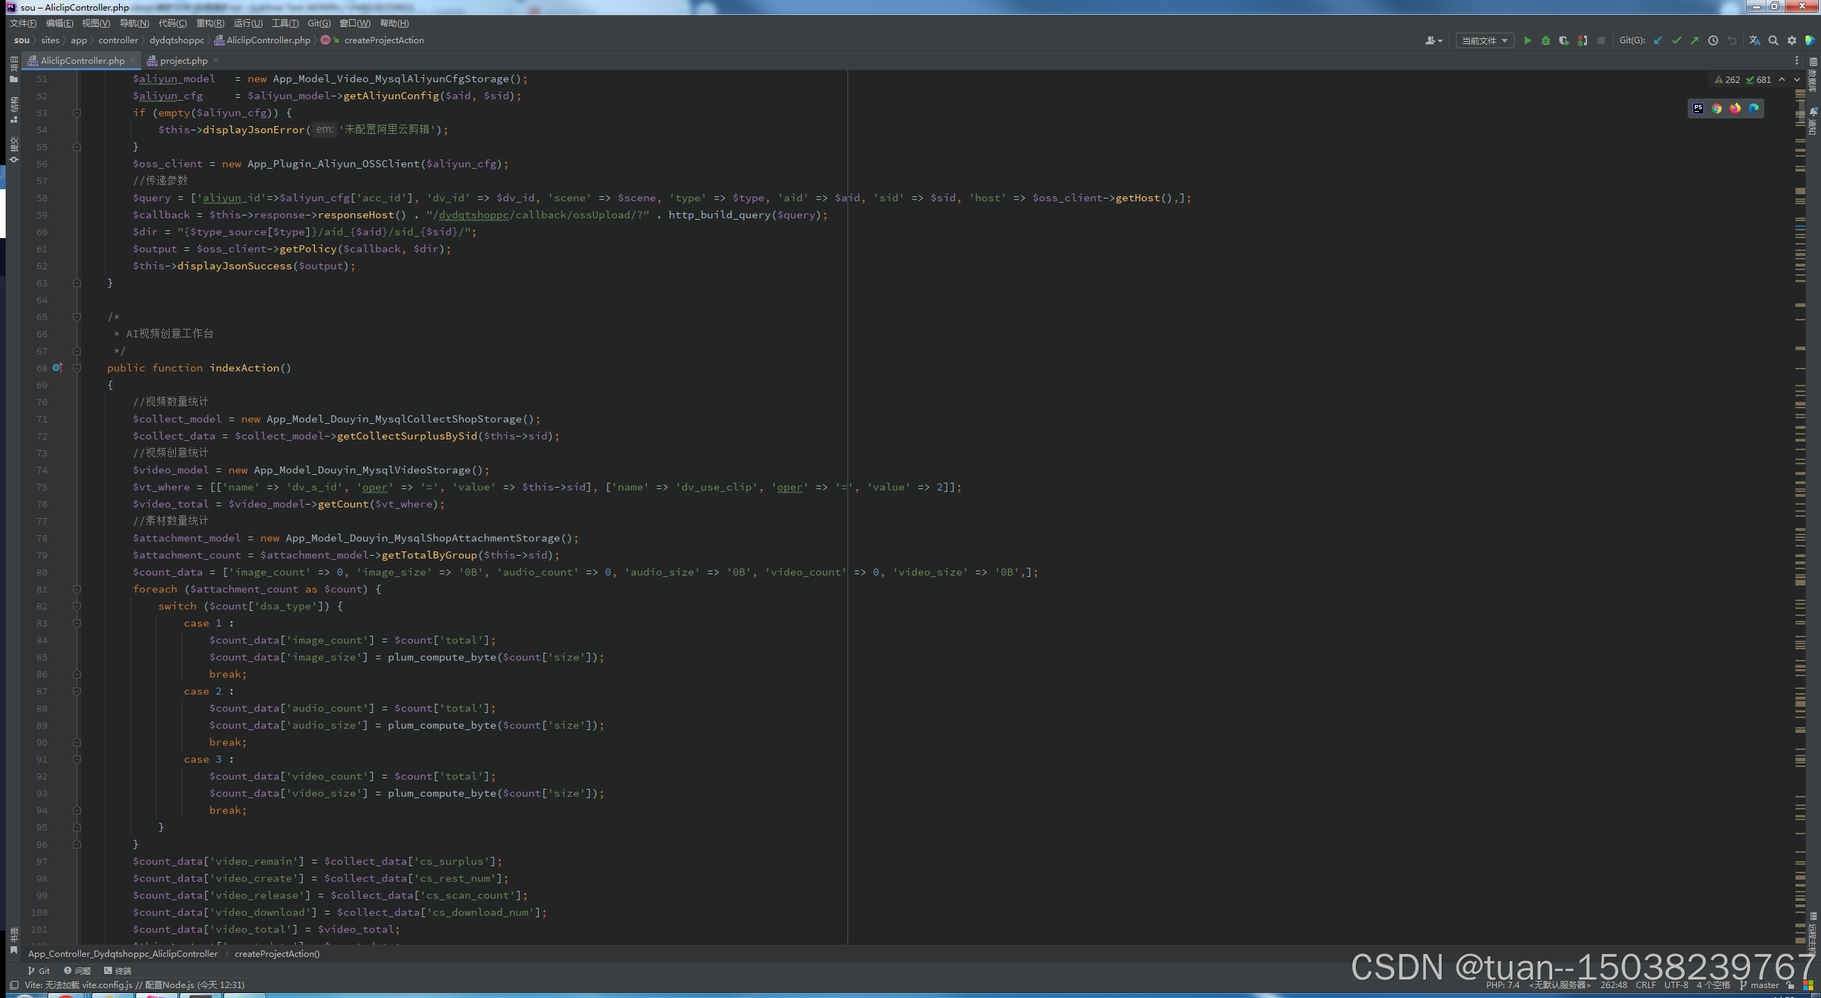Open file in Chrome browser icon
This screenshot has height=998, width=1821.
[1717, 108]
